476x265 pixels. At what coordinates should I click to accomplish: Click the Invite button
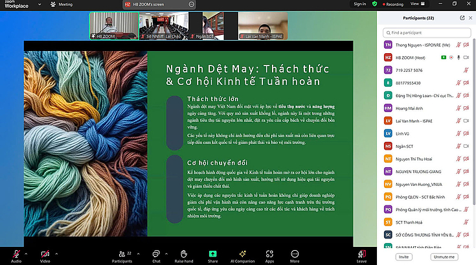point(403,257)
